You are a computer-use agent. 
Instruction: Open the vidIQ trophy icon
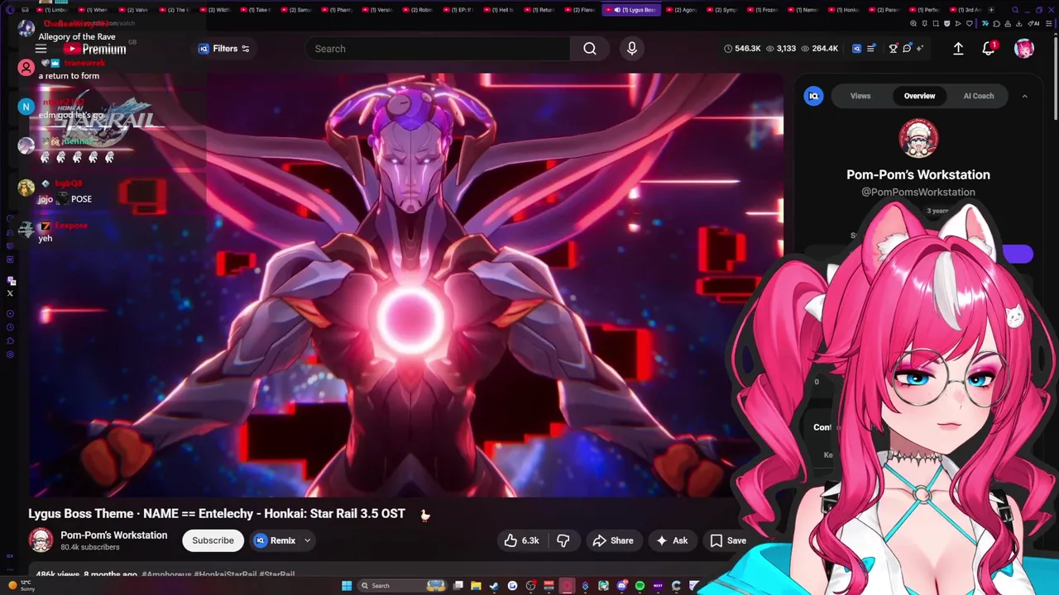tap(894, 49)
